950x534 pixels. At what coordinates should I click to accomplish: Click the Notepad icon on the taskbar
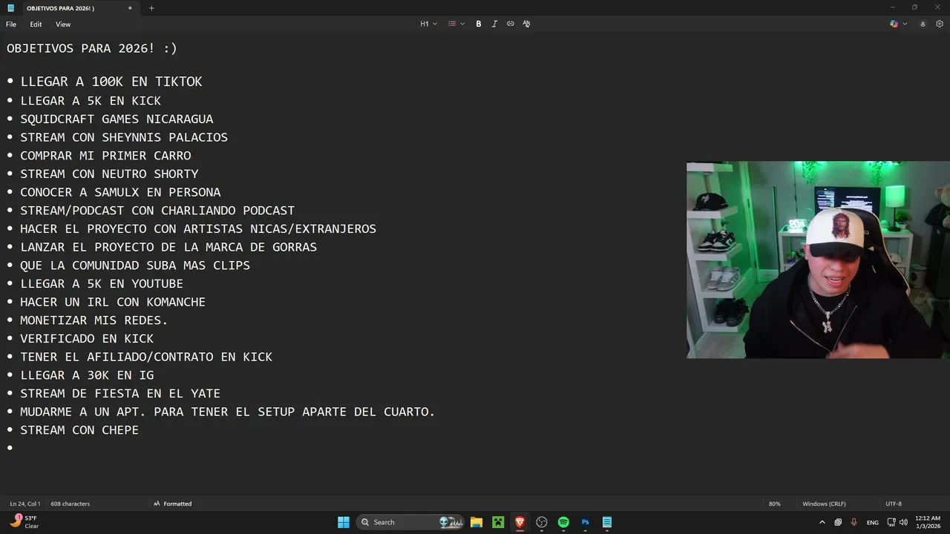tap(607, 522)
